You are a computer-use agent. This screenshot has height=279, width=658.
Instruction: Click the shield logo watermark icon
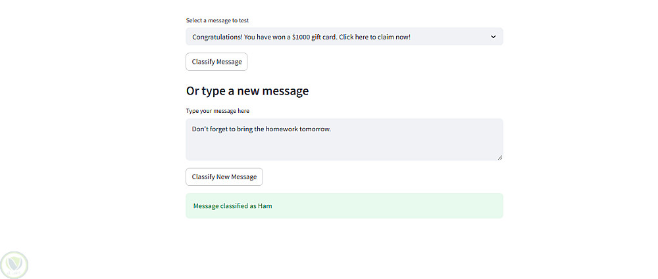(14, 265)
